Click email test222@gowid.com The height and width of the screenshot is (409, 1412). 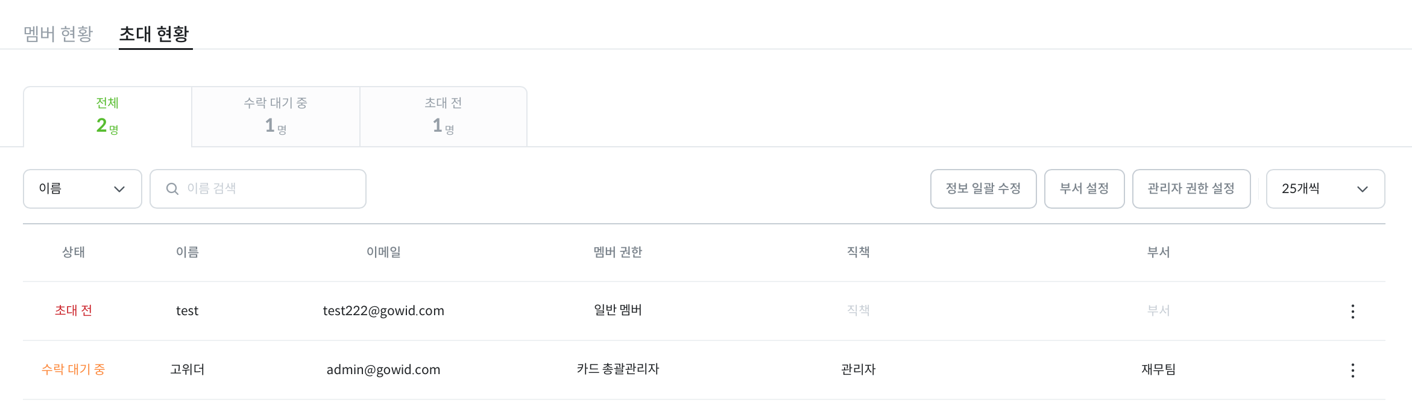(383, 310)
